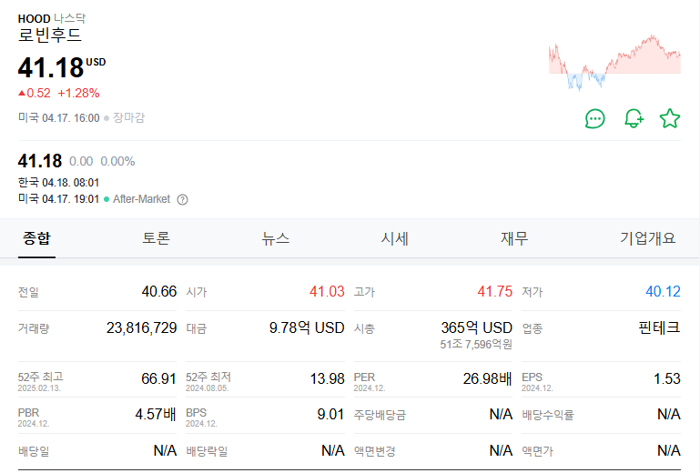Add price alert with bell icon

point(634,118)
